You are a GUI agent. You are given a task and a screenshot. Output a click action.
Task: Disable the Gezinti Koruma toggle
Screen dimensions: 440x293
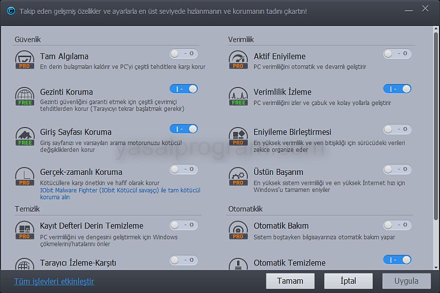(184, 89)
